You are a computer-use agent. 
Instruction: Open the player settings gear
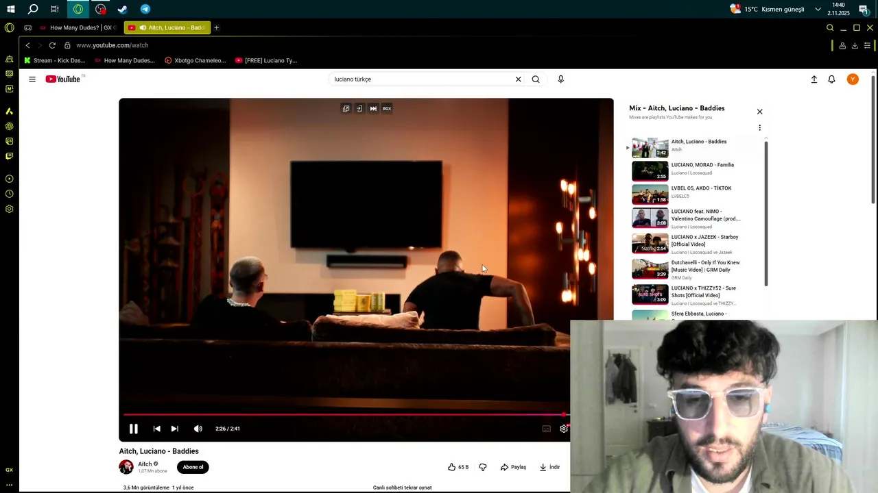pos(564,429)
